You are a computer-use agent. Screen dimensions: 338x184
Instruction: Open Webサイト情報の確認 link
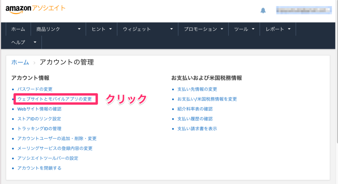(x=40, y=109)
